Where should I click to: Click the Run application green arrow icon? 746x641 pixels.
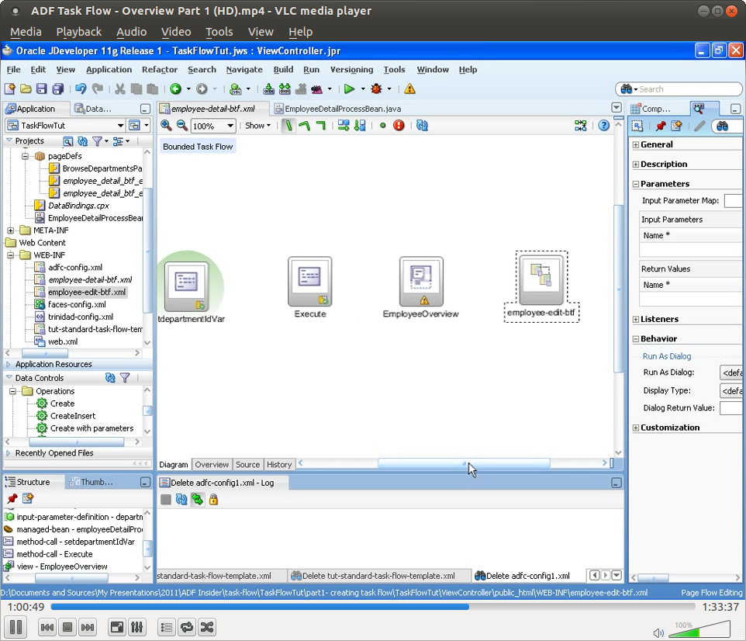click(x=349, y=88)
